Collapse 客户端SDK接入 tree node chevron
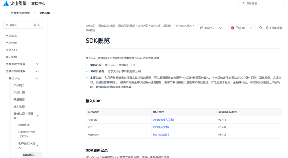The height and width of the screenshot is (158, 288). pyautogui.click(x=37, y=146)
